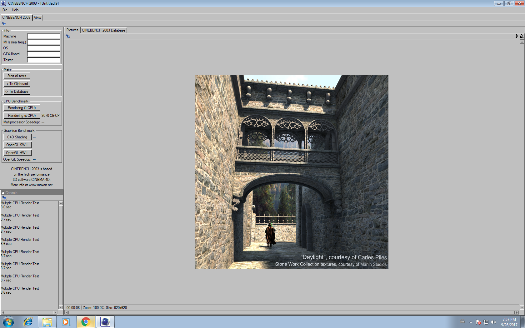Viewport: 525px width, 328px height.
Task: Click picture view horizontal scrollbar right arrow
Action: click(x=517, y=312)
